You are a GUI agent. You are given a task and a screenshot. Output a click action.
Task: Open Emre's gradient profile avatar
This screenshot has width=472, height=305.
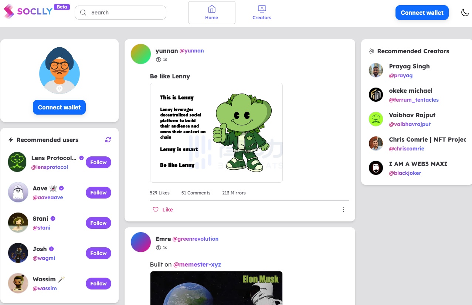141,242
